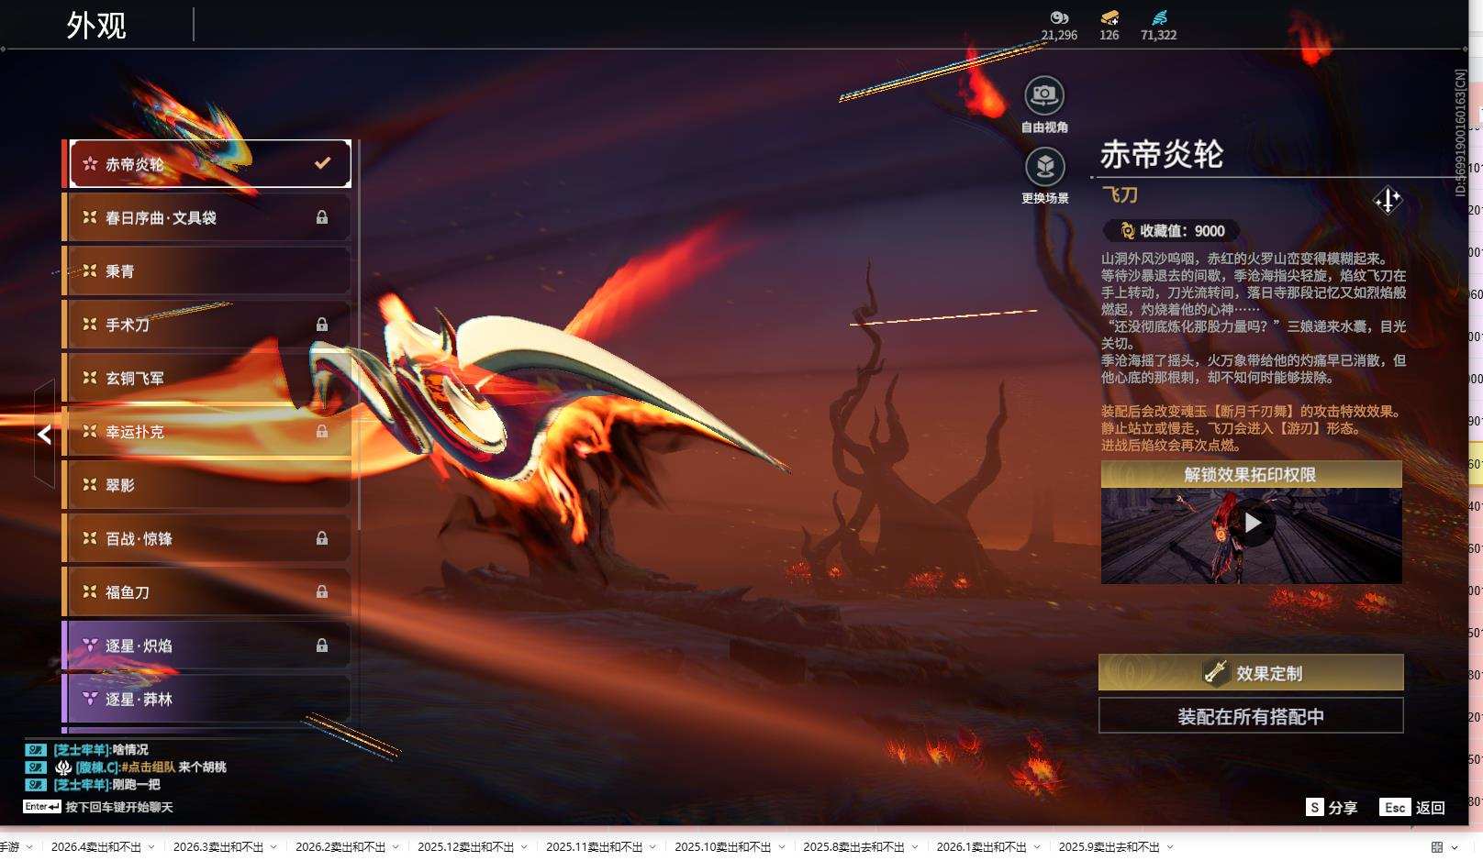Image resolution: width=1483 pixels, height=861 pixels.
Task: Click the 收藏值 collection value icon
Action: tap(1127, 231)
